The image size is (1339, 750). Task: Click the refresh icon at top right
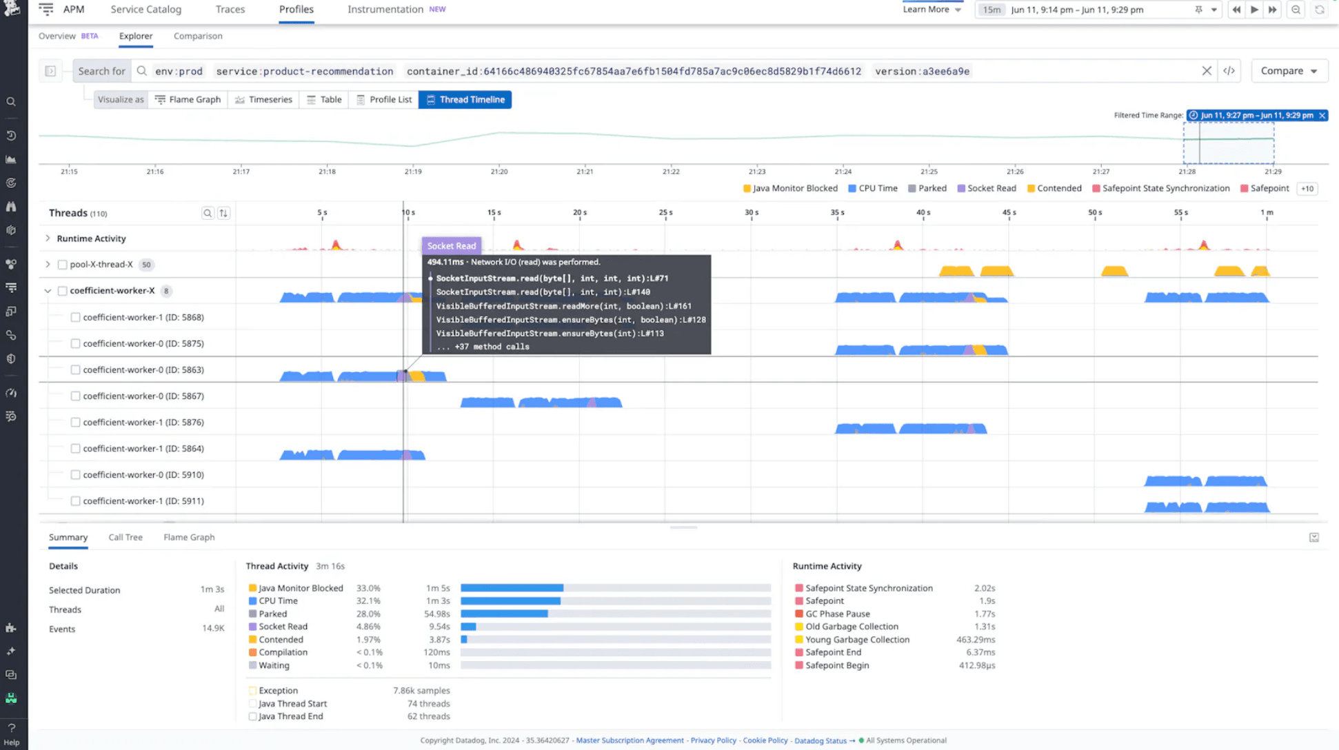(1320, 10)
